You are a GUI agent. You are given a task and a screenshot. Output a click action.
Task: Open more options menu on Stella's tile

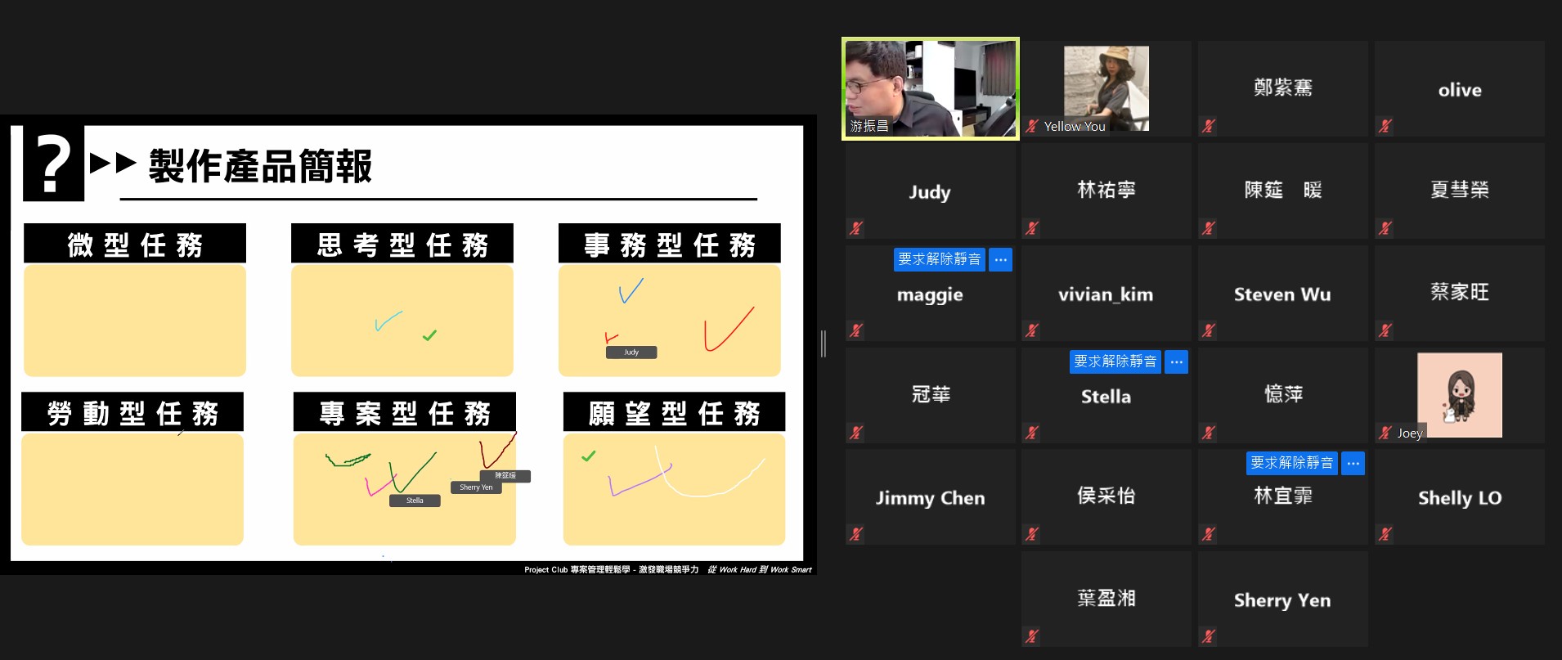point(1176,361)
